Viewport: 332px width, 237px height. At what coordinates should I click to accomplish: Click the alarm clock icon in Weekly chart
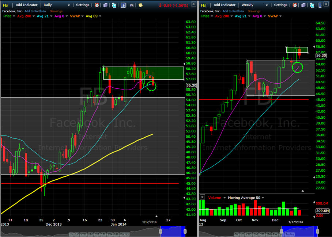pos(295,5)
